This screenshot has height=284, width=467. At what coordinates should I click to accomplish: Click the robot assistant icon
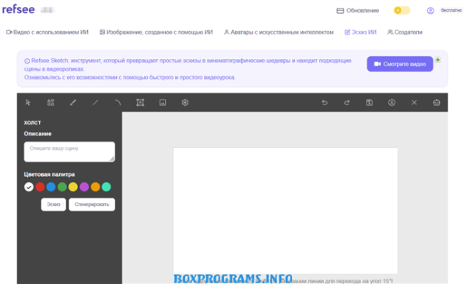pyautogui.click(x=437, y=103)
